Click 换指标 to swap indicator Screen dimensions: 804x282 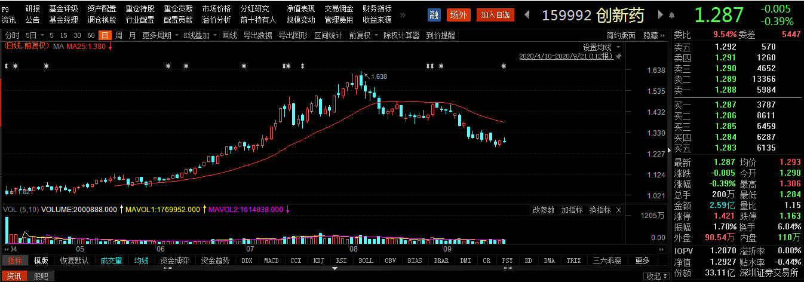click(x=600, y=210)
